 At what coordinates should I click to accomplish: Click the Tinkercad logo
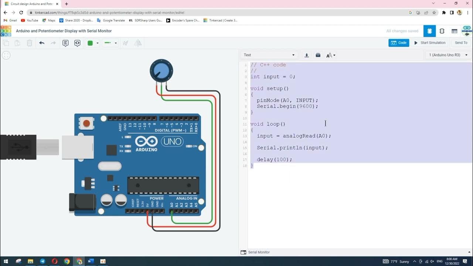coord(6,31)
